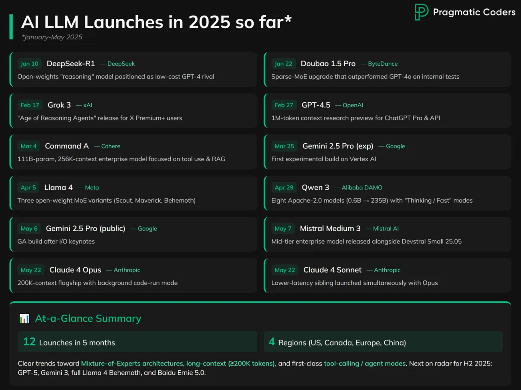Click the Qwen 3 model name

coord(315,187)
